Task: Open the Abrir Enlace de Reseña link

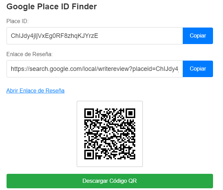Action: point(35,91)
